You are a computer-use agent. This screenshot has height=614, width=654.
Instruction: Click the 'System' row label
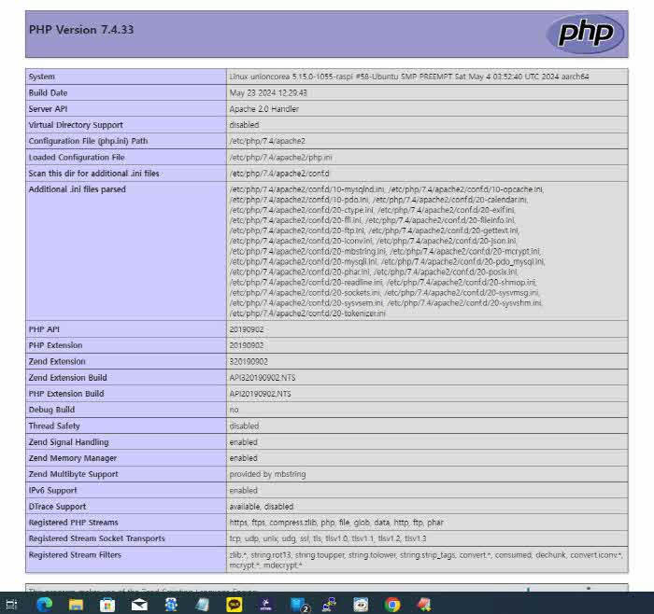pos(42,77)
